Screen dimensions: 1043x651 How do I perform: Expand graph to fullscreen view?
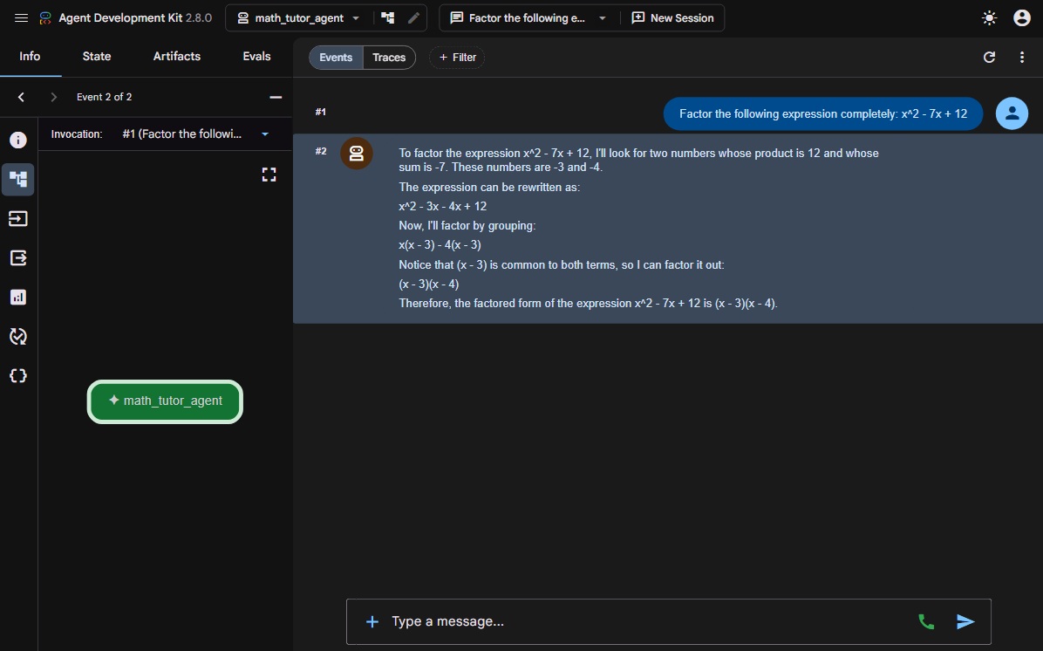[x=269, y=175]
